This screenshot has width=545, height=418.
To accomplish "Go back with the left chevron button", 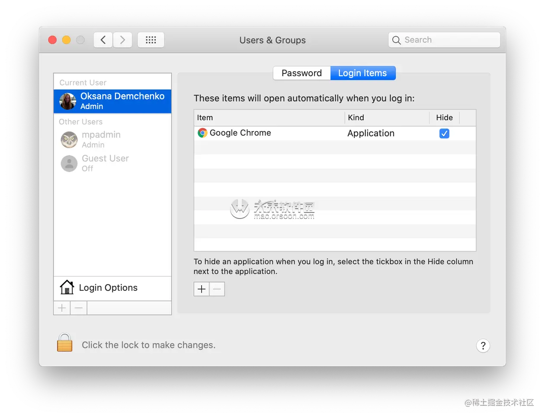I will [103, 40].
